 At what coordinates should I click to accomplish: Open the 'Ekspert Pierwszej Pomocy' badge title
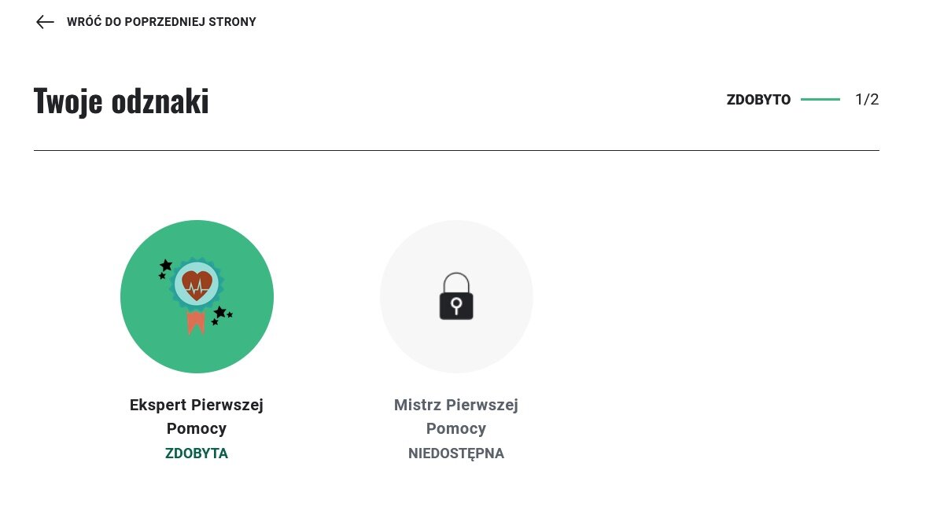[x=197, y=417]
